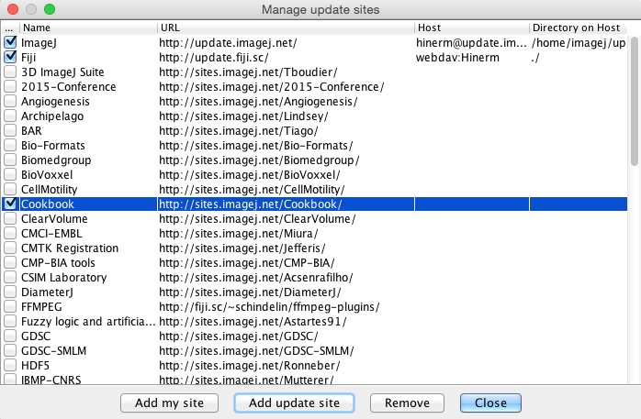Click the http://update.imagej.net/ URL cell

pos(287,42)
